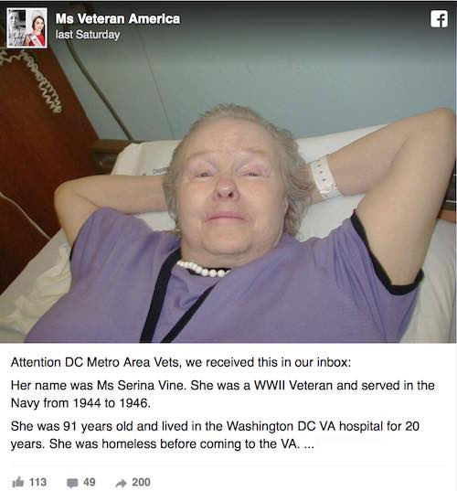Open the Ms Veteran America profile picture
The height and width of the screenshot is (491, 457).
pyautogui.click(x=27, y=28)
